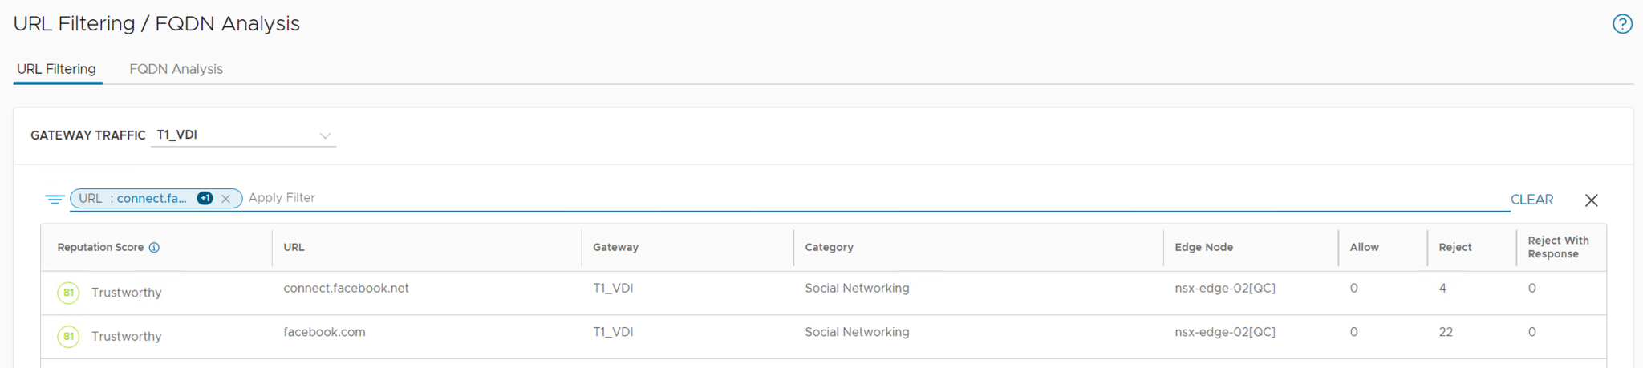1643x368 pixels.
Task: Click the filter lines icon
Action: (x=55, y=199)
